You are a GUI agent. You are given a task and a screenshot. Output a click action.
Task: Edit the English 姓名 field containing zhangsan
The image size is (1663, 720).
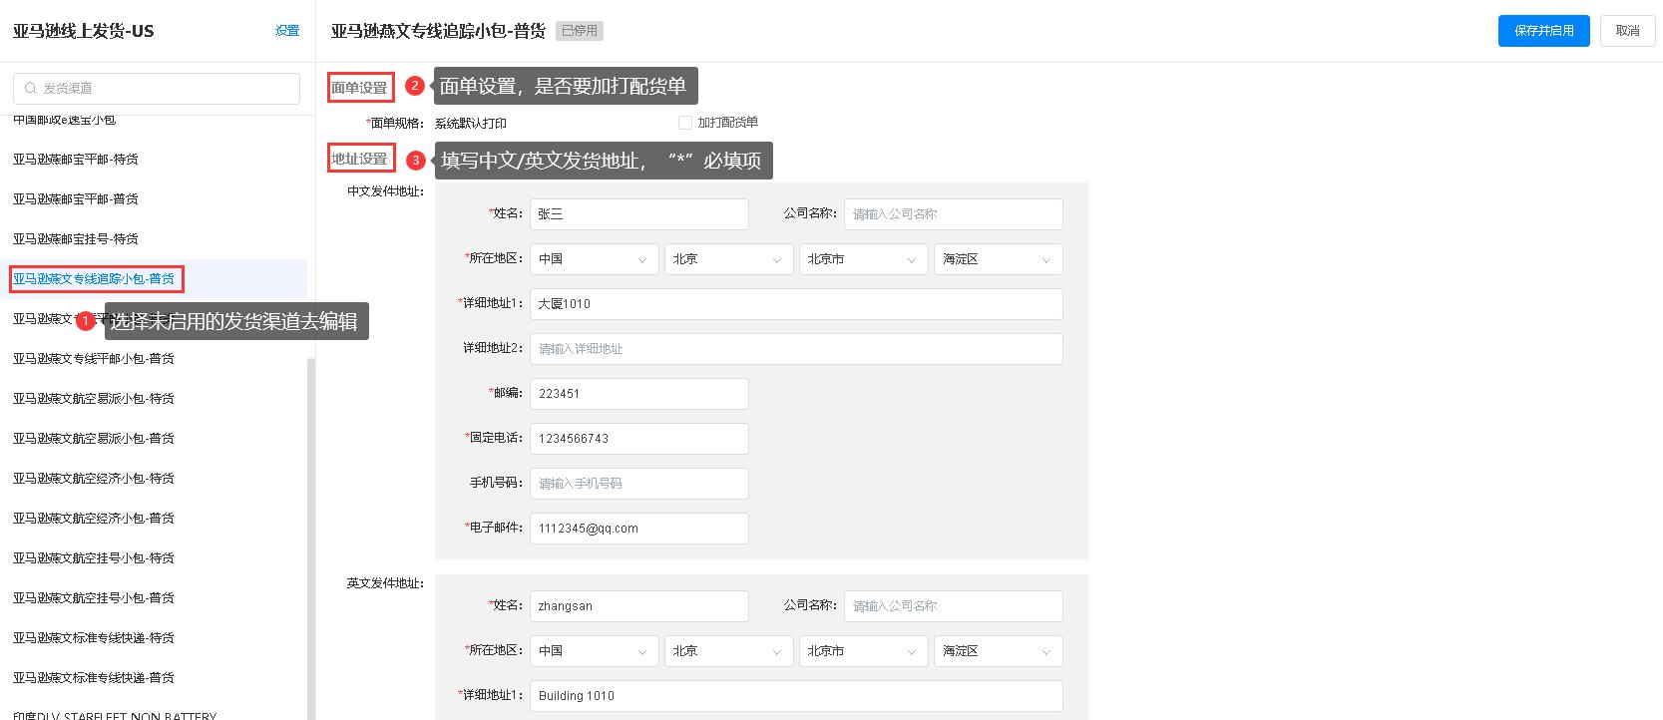639,606
